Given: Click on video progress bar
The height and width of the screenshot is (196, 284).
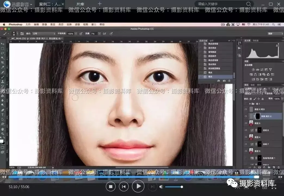Looking at the screenshot, I should tap(134, 177).
